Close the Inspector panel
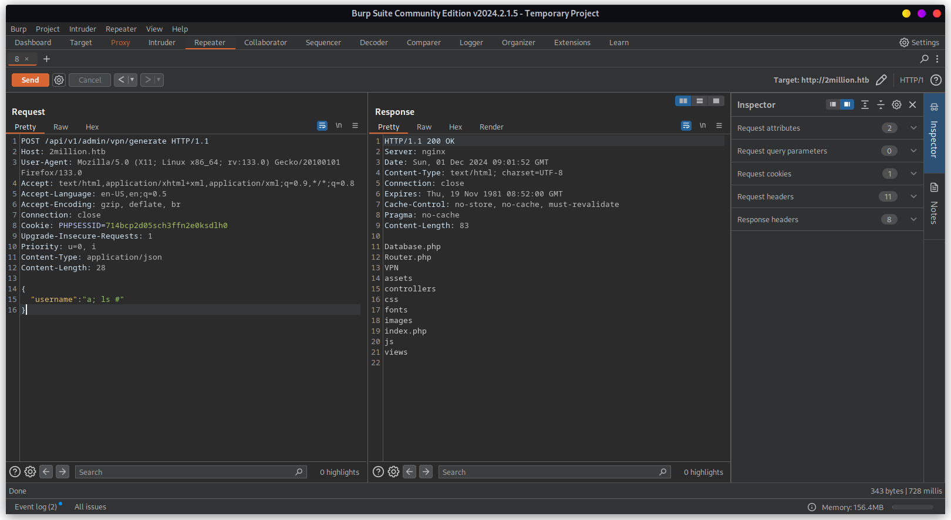Image resolution: width=951 pixels, height=520 pixels. point(912,104)
